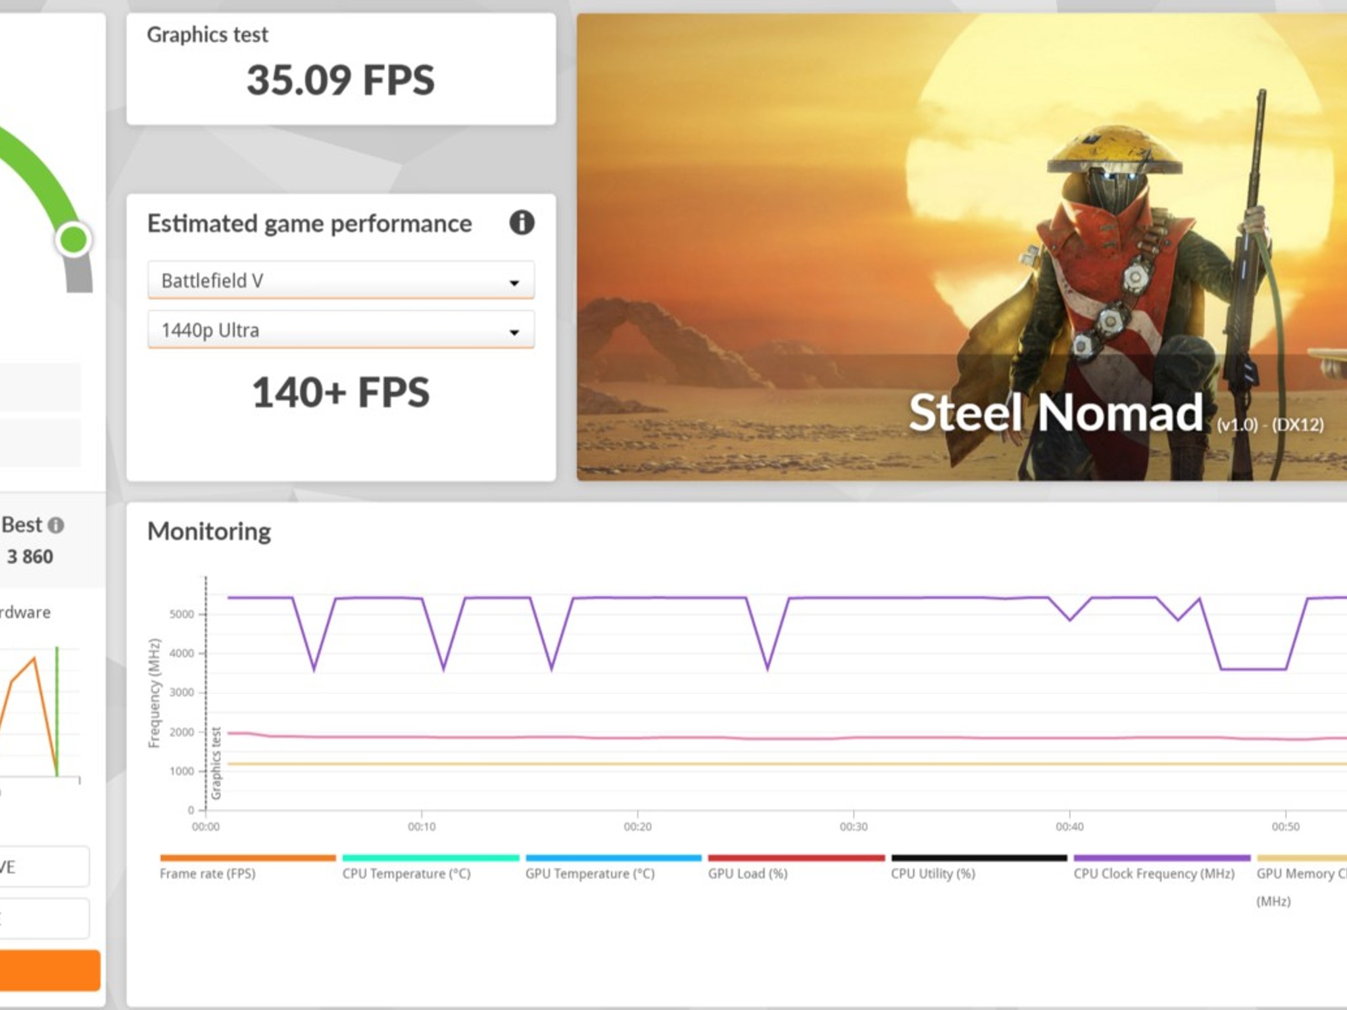Viewport: 1347px width, 1010px height.
Task: Click the Steel Nomad benchmark banner image
Action: pyautogui.click(x=962, y=247)
